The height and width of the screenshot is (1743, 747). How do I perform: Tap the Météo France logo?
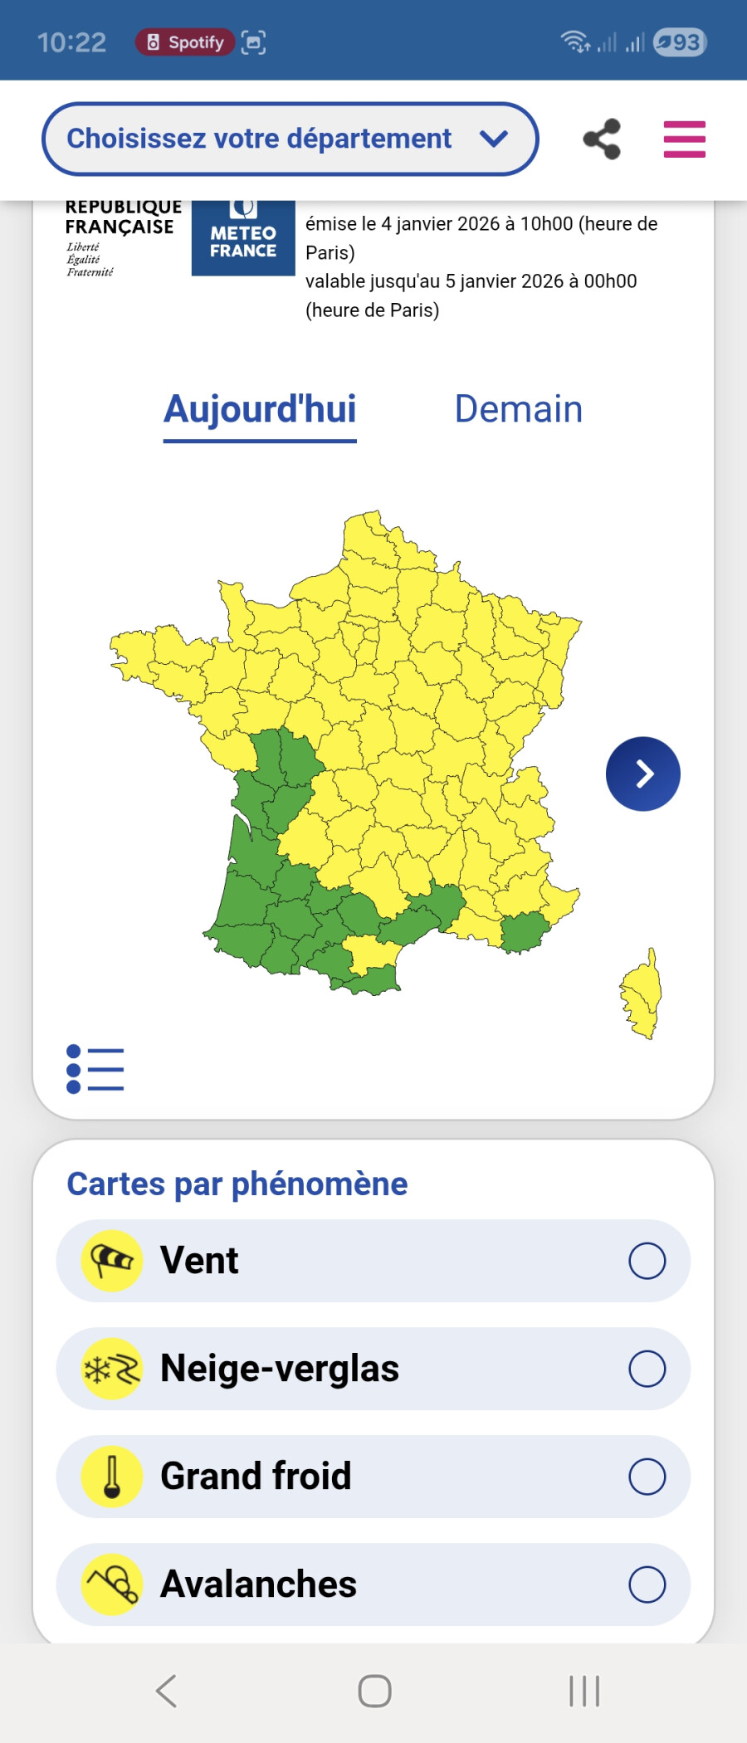[243, 239]
